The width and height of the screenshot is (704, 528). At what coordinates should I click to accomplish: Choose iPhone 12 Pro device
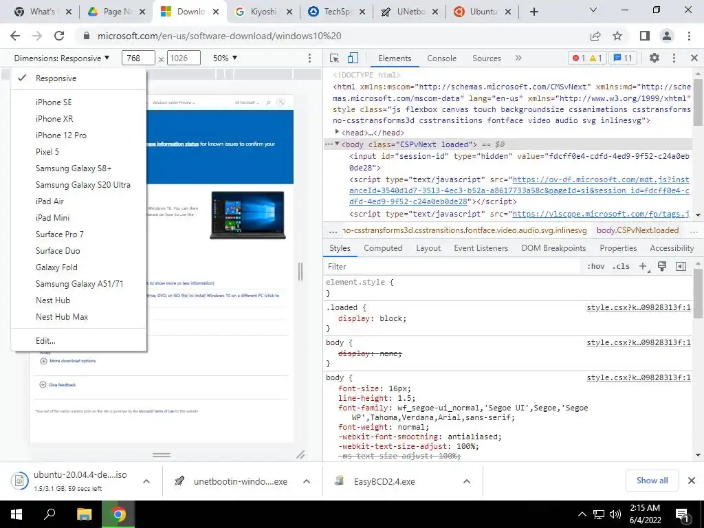click(x=78, y=135)
